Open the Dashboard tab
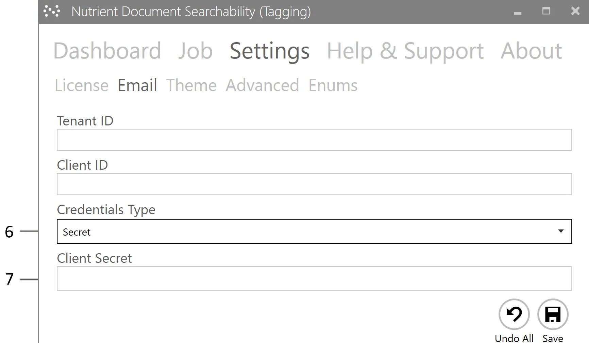Screen dimensions: 589x343 tap(107, 51)
